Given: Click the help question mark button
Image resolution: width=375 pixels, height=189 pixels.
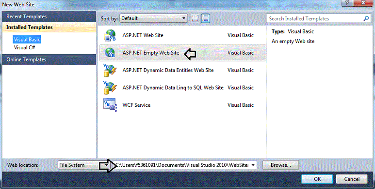Looking at the screenshot, I should coord(347,3).
